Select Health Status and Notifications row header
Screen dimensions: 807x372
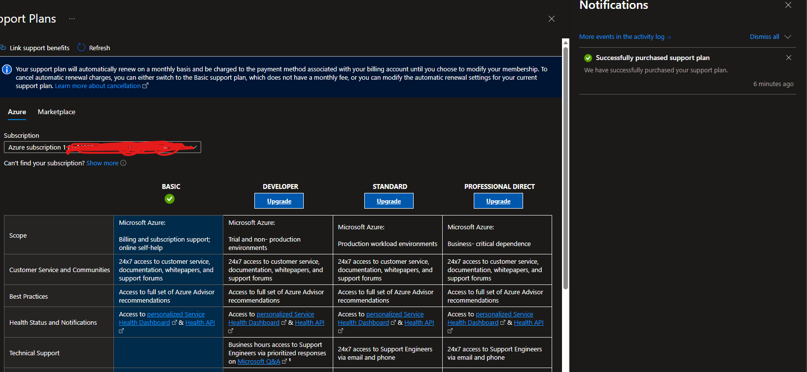click(59, 322)
